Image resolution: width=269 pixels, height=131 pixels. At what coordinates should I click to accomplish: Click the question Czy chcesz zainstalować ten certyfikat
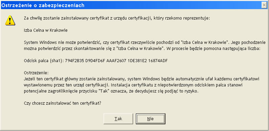pos(63,103)
